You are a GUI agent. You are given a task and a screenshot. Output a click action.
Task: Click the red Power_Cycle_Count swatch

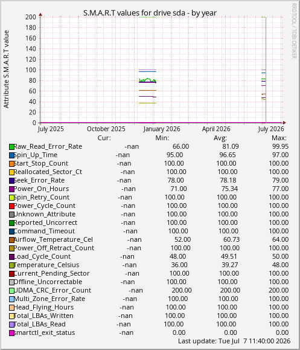(11, 206)
